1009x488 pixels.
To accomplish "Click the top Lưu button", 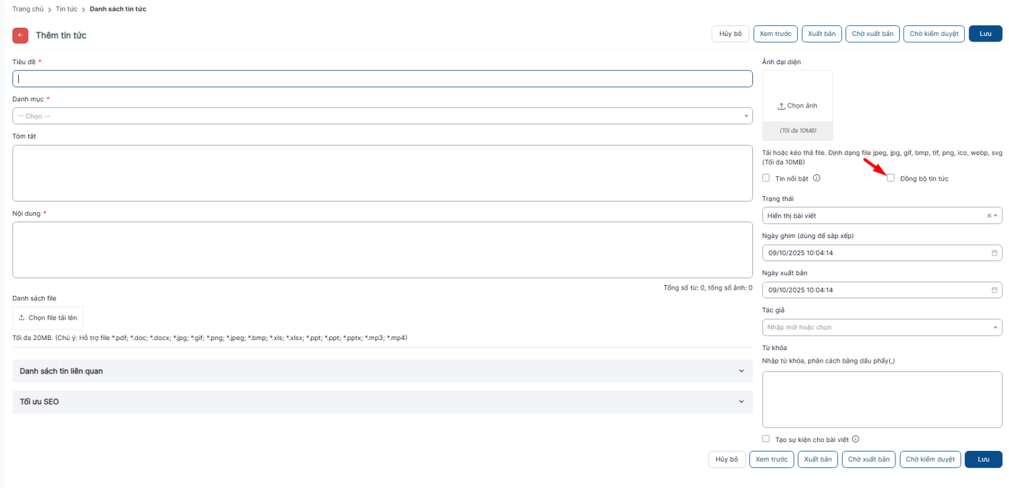I will tap(985, 34).
